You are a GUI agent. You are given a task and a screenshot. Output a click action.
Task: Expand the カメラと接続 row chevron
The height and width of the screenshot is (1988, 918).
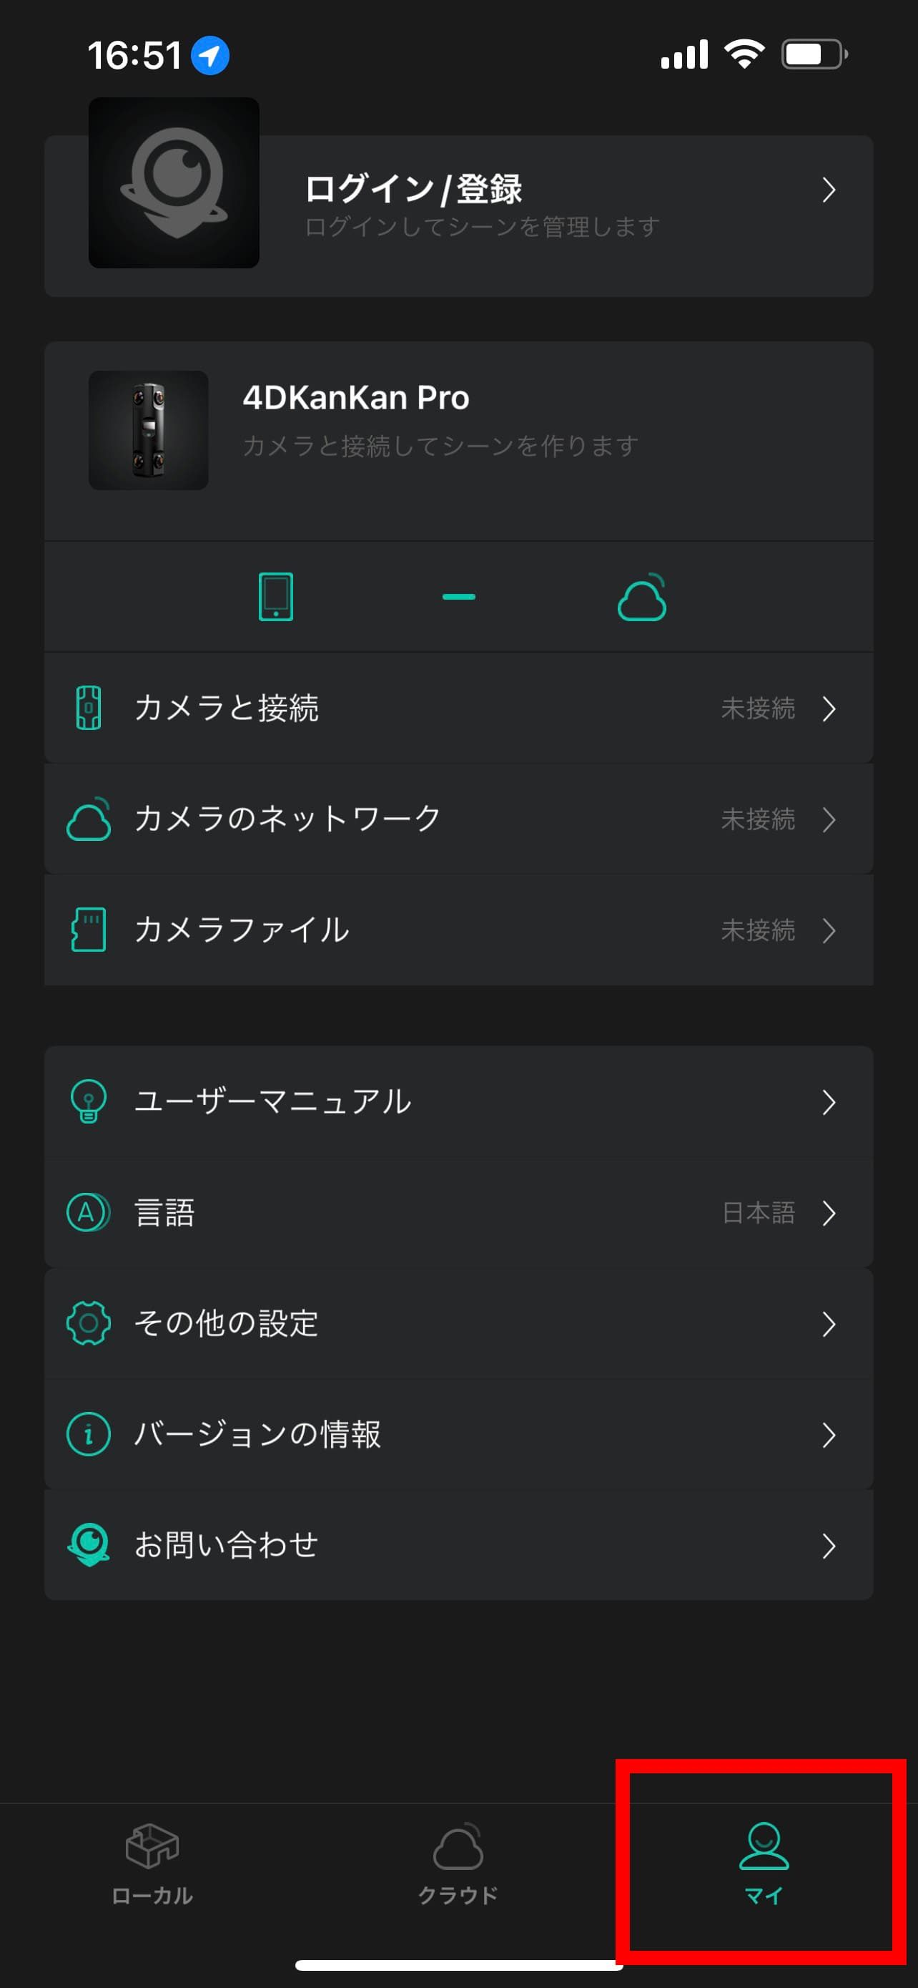tap(828, 708)
